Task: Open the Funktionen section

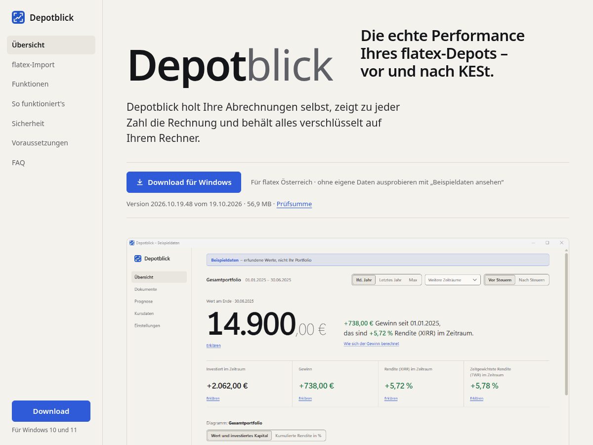Action: [x=30, y=84]
